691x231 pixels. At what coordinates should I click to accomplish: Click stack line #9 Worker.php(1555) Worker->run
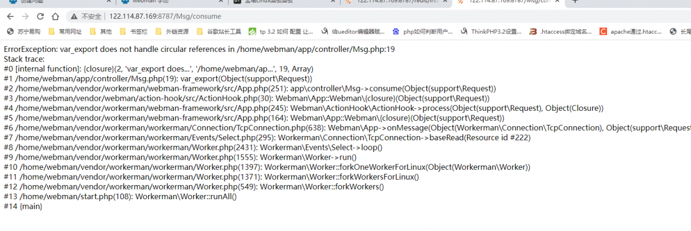[x=180, y=157]
